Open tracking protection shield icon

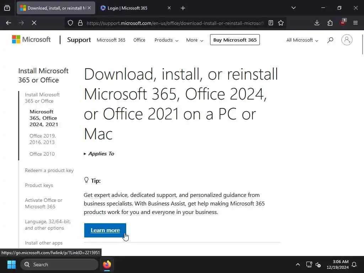tap(70, 23)
